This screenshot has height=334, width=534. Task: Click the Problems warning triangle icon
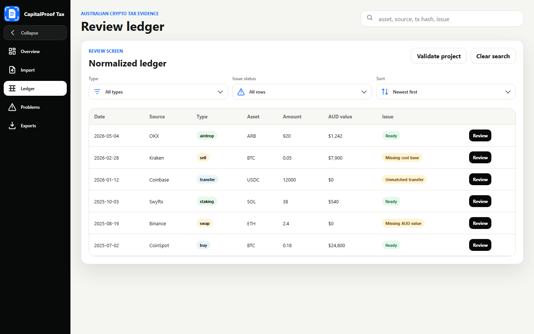(12, 107)
